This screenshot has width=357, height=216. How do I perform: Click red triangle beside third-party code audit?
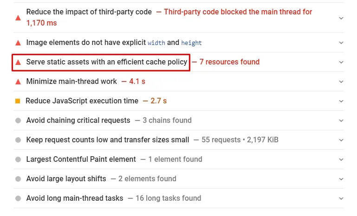click(x=18, y=18)
